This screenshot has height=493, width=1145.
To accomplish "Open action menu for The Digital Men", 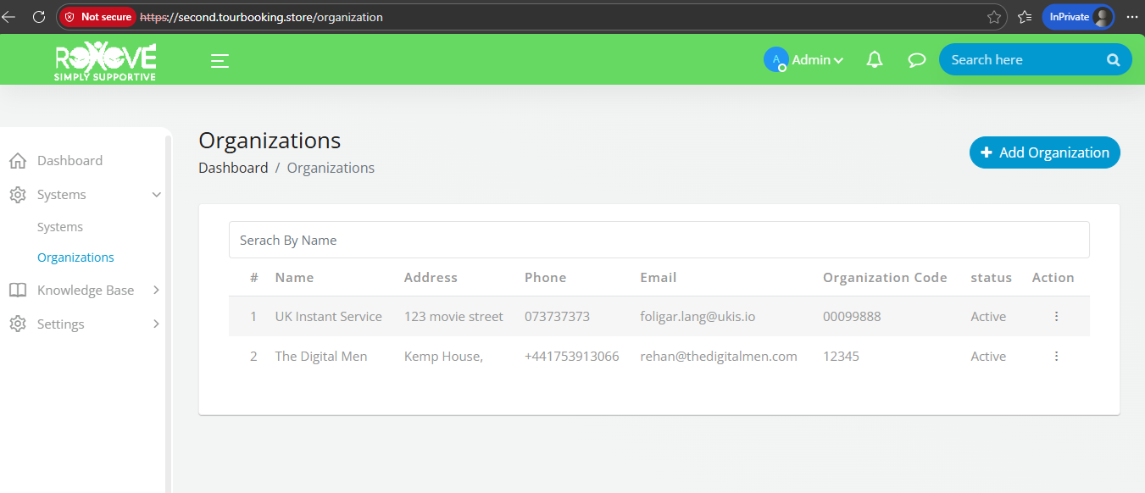I will [x=1056, y=357].
